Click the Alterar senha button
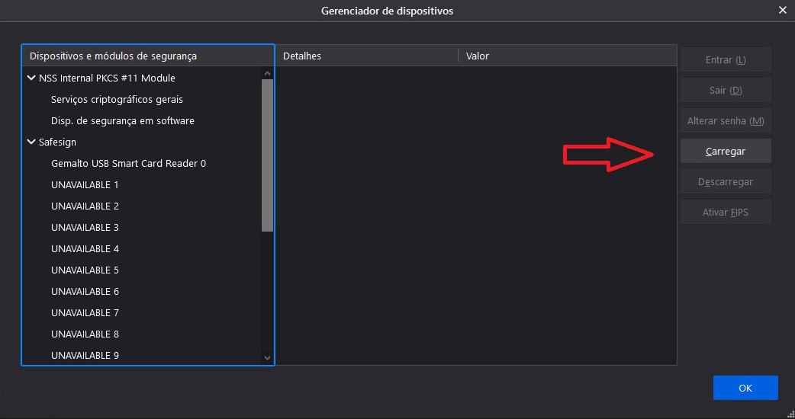This screenshot has width=795, height=419. pos(725,120)
